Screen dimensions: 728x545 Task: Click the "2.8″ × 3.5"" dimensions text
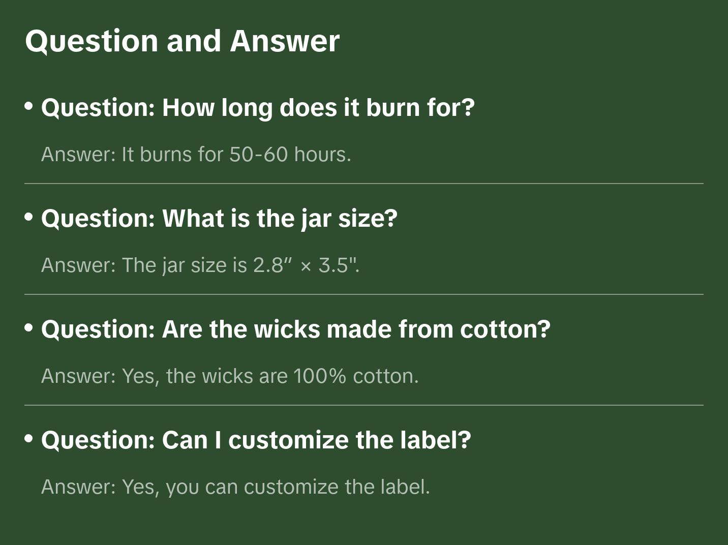click(x=306, y=265)
